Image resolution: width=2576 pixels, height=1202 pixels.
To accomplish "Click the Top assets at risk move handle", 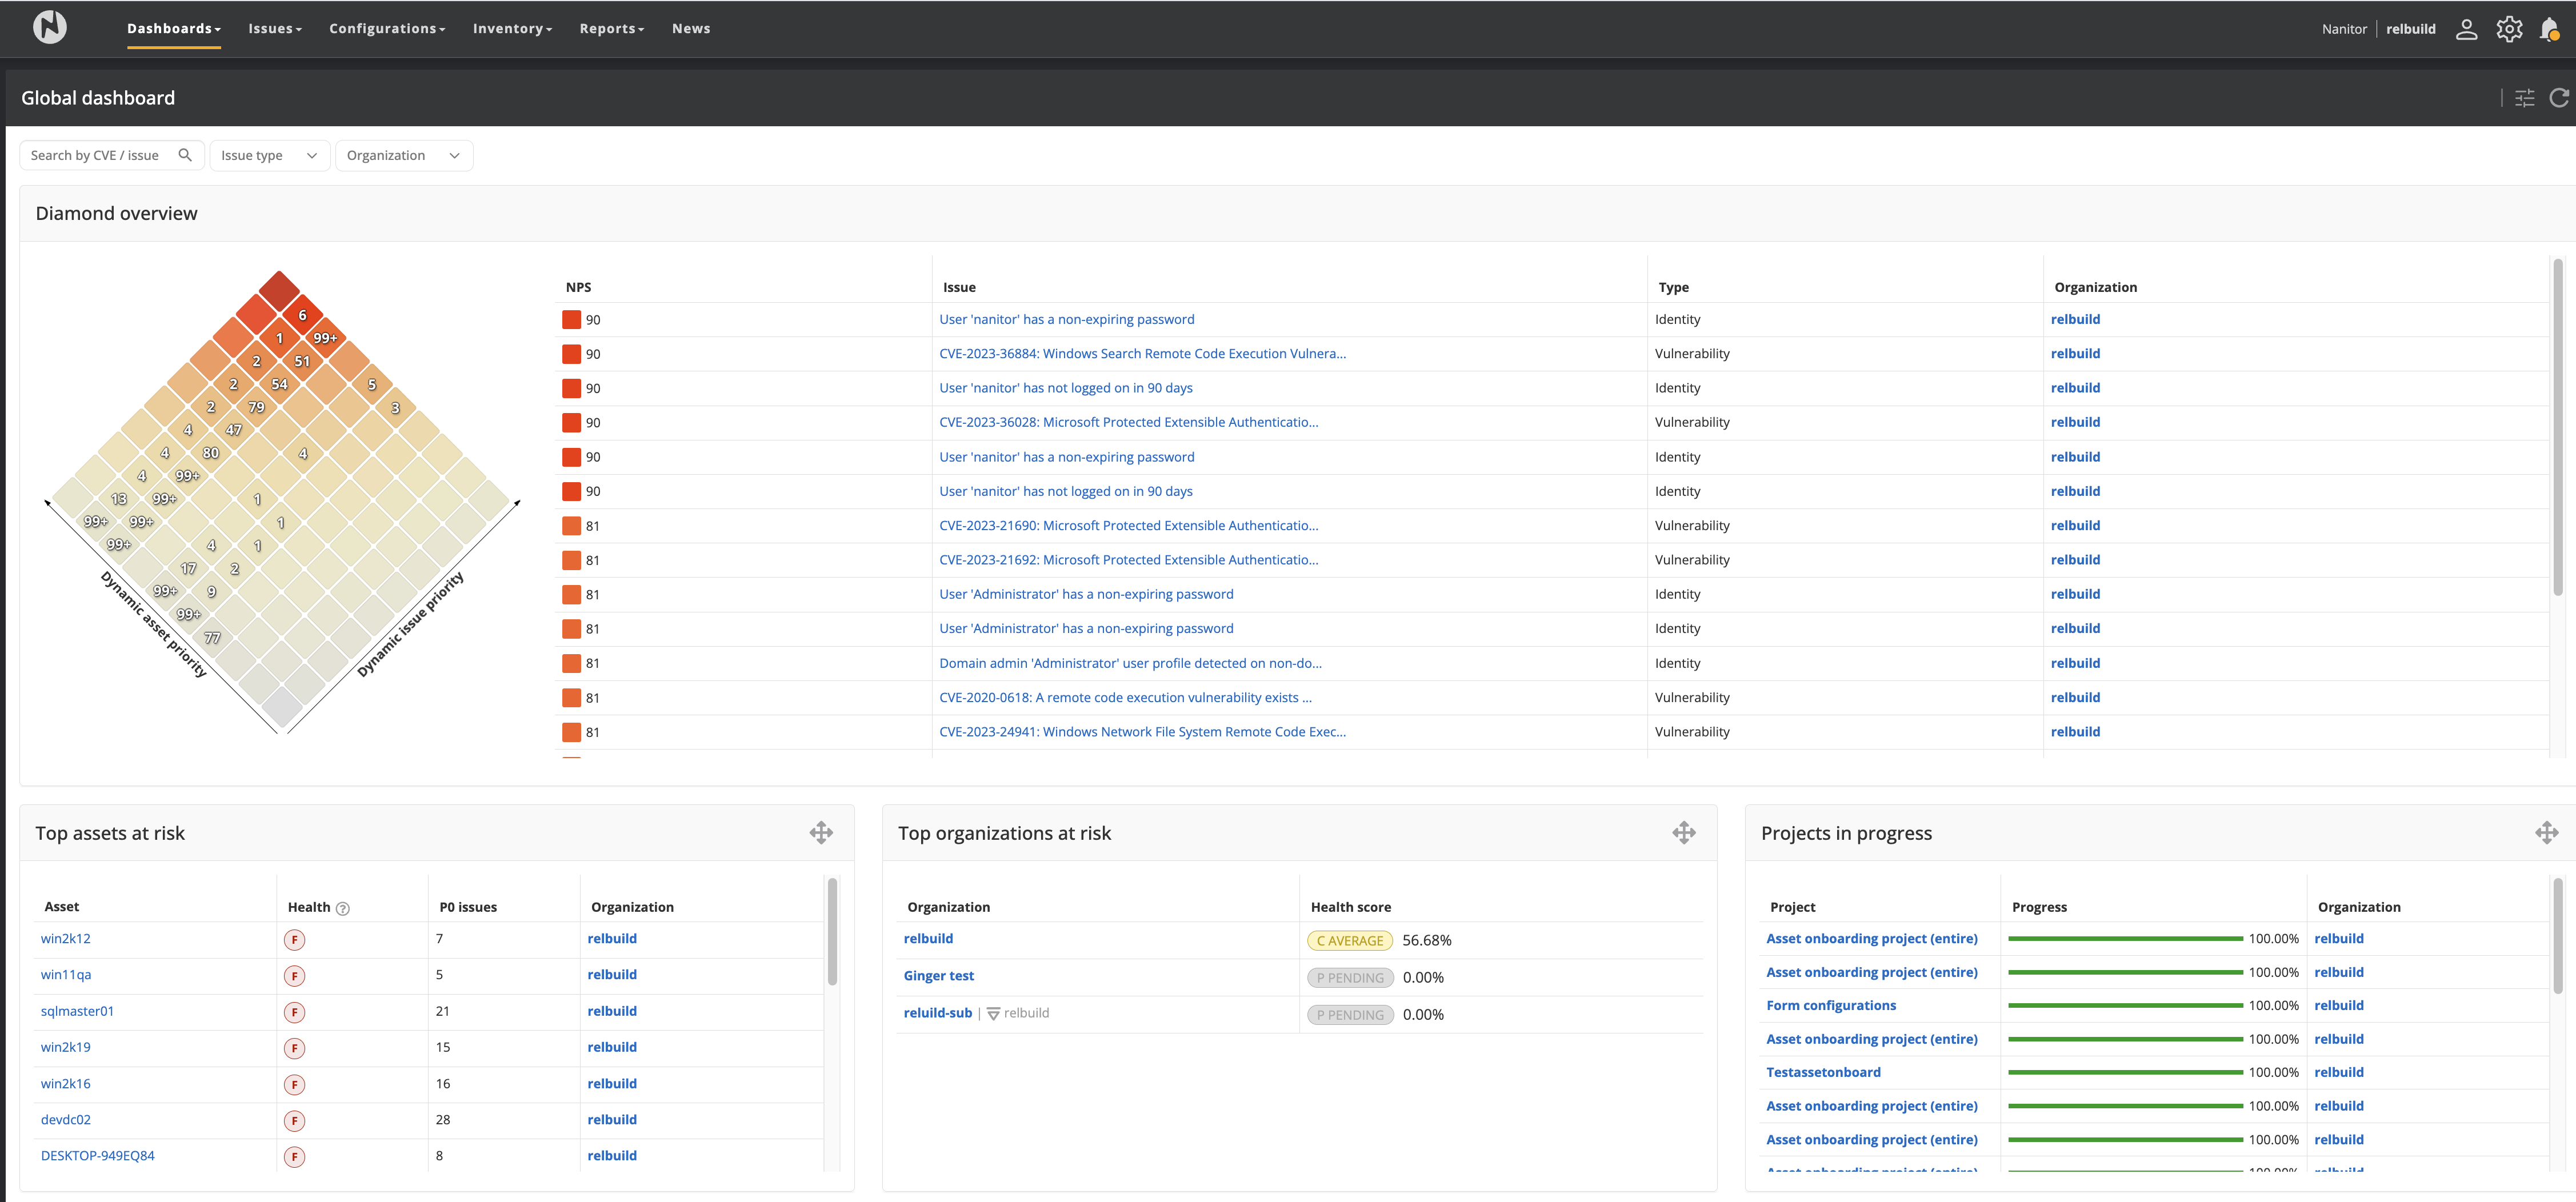I will 821,833.
